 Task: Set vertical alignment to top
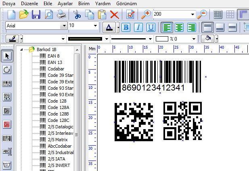[x=207, y=27]
